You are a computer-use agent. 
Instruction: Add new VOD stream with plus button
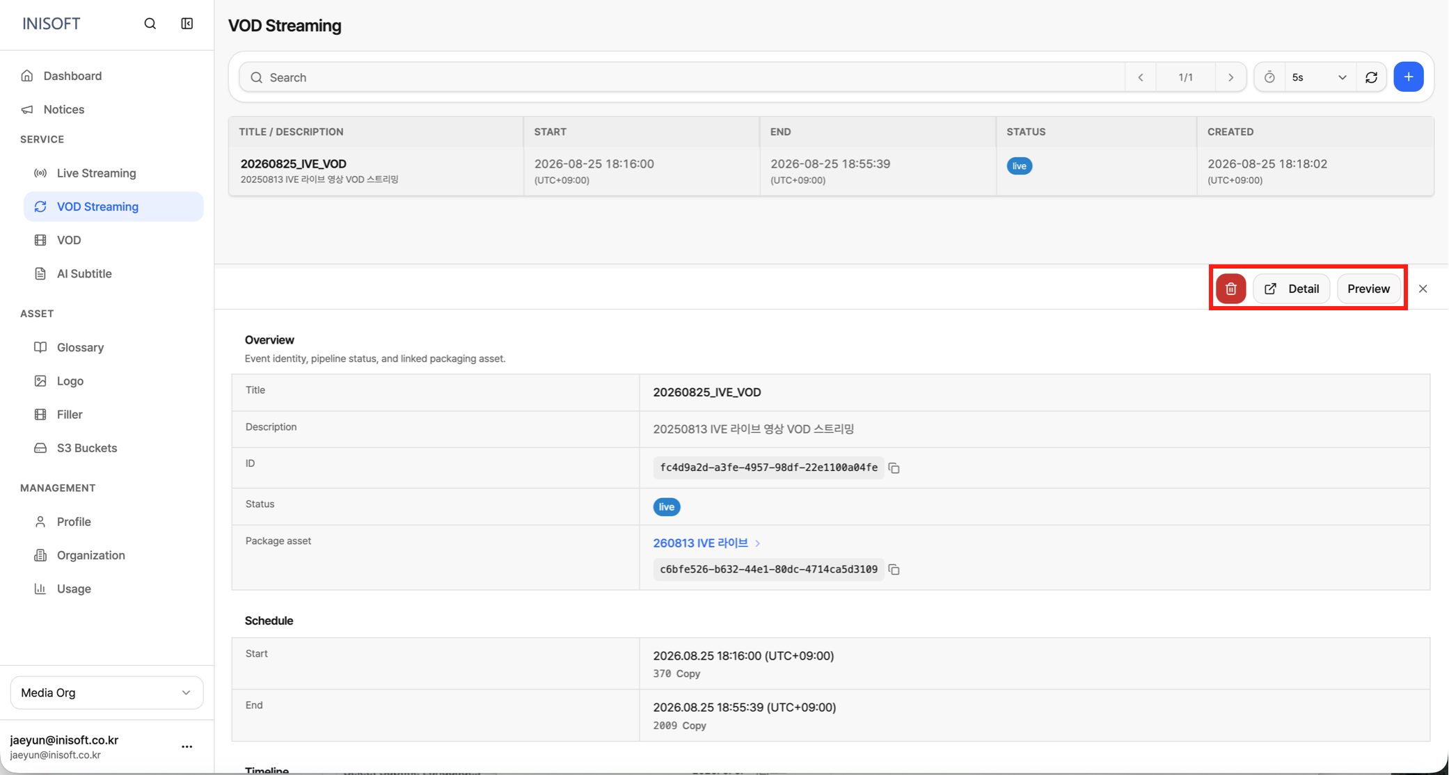[x=1409, y=77]
